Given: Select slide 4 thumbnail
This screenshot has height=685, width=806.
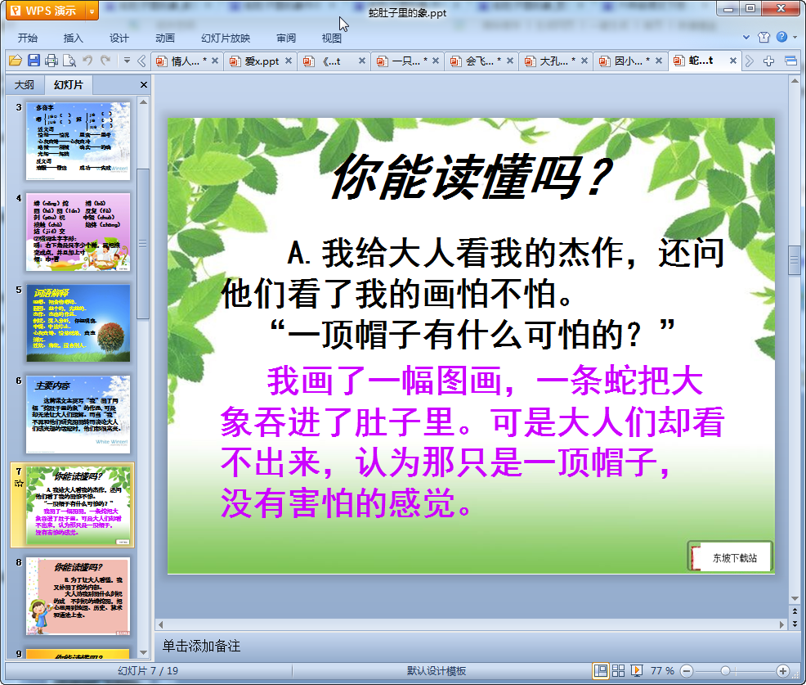Looking at the screenshot, I should (78, 232).
